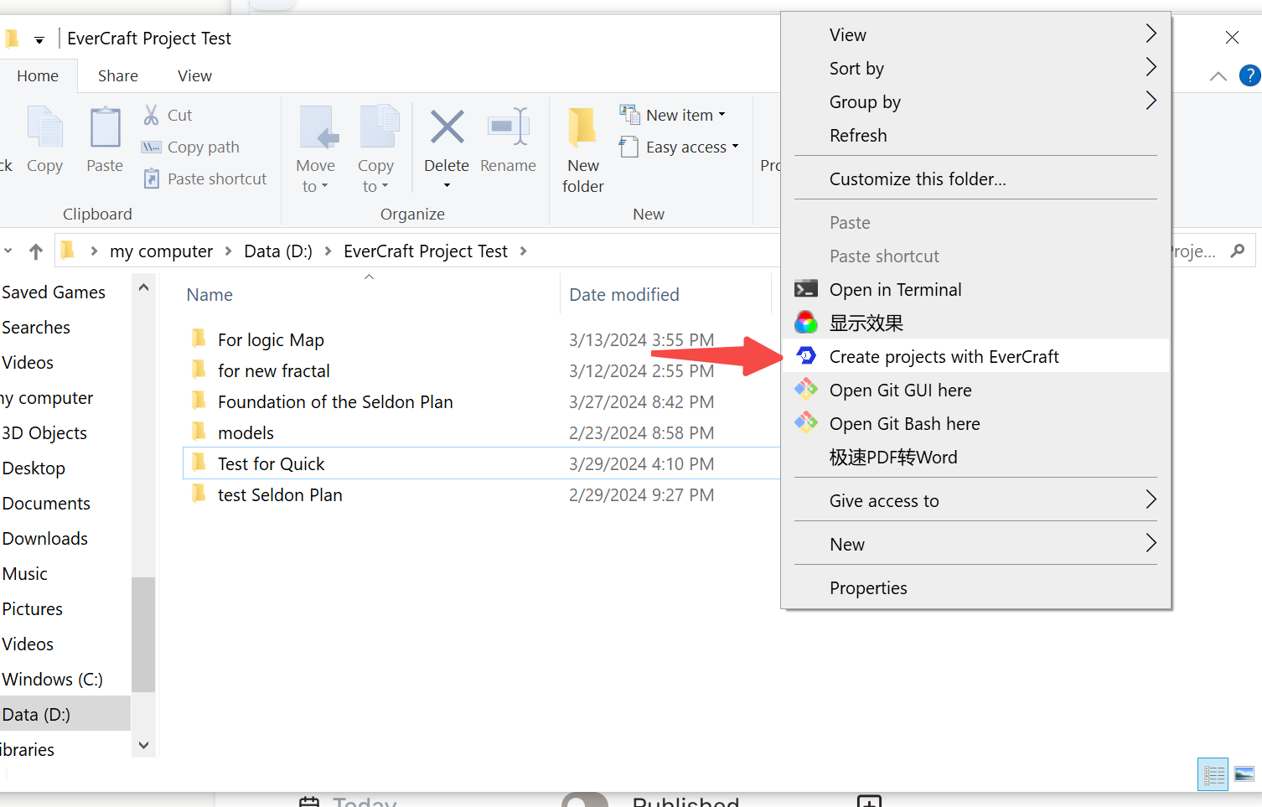This screenshot has height=807, width=1262.
Task: Click the Paste shortcut icon
Action: point(152,178)
